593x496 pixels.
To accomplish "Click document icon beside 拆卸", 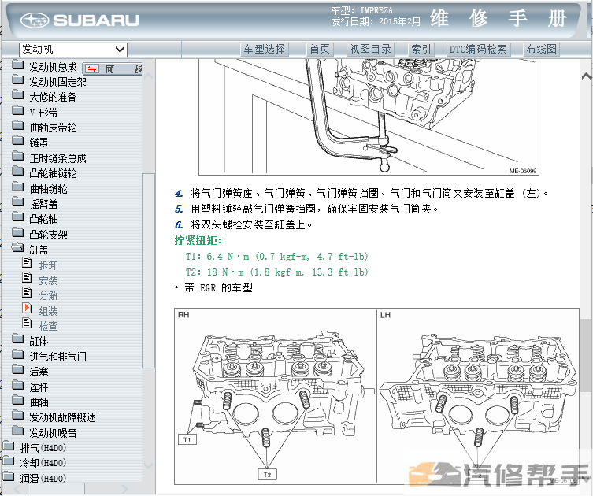I will (27, 262).
